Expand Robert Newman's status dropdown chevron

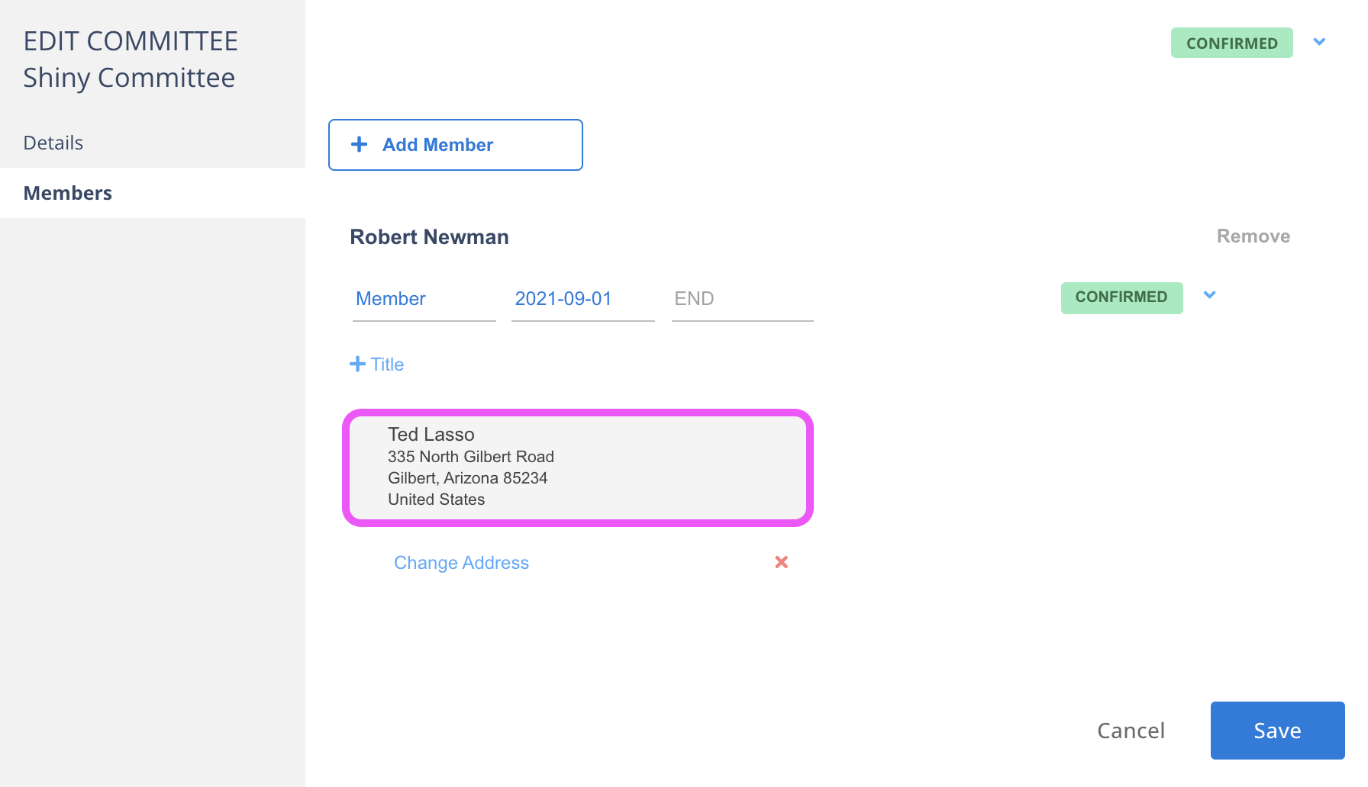point(1209,295)
